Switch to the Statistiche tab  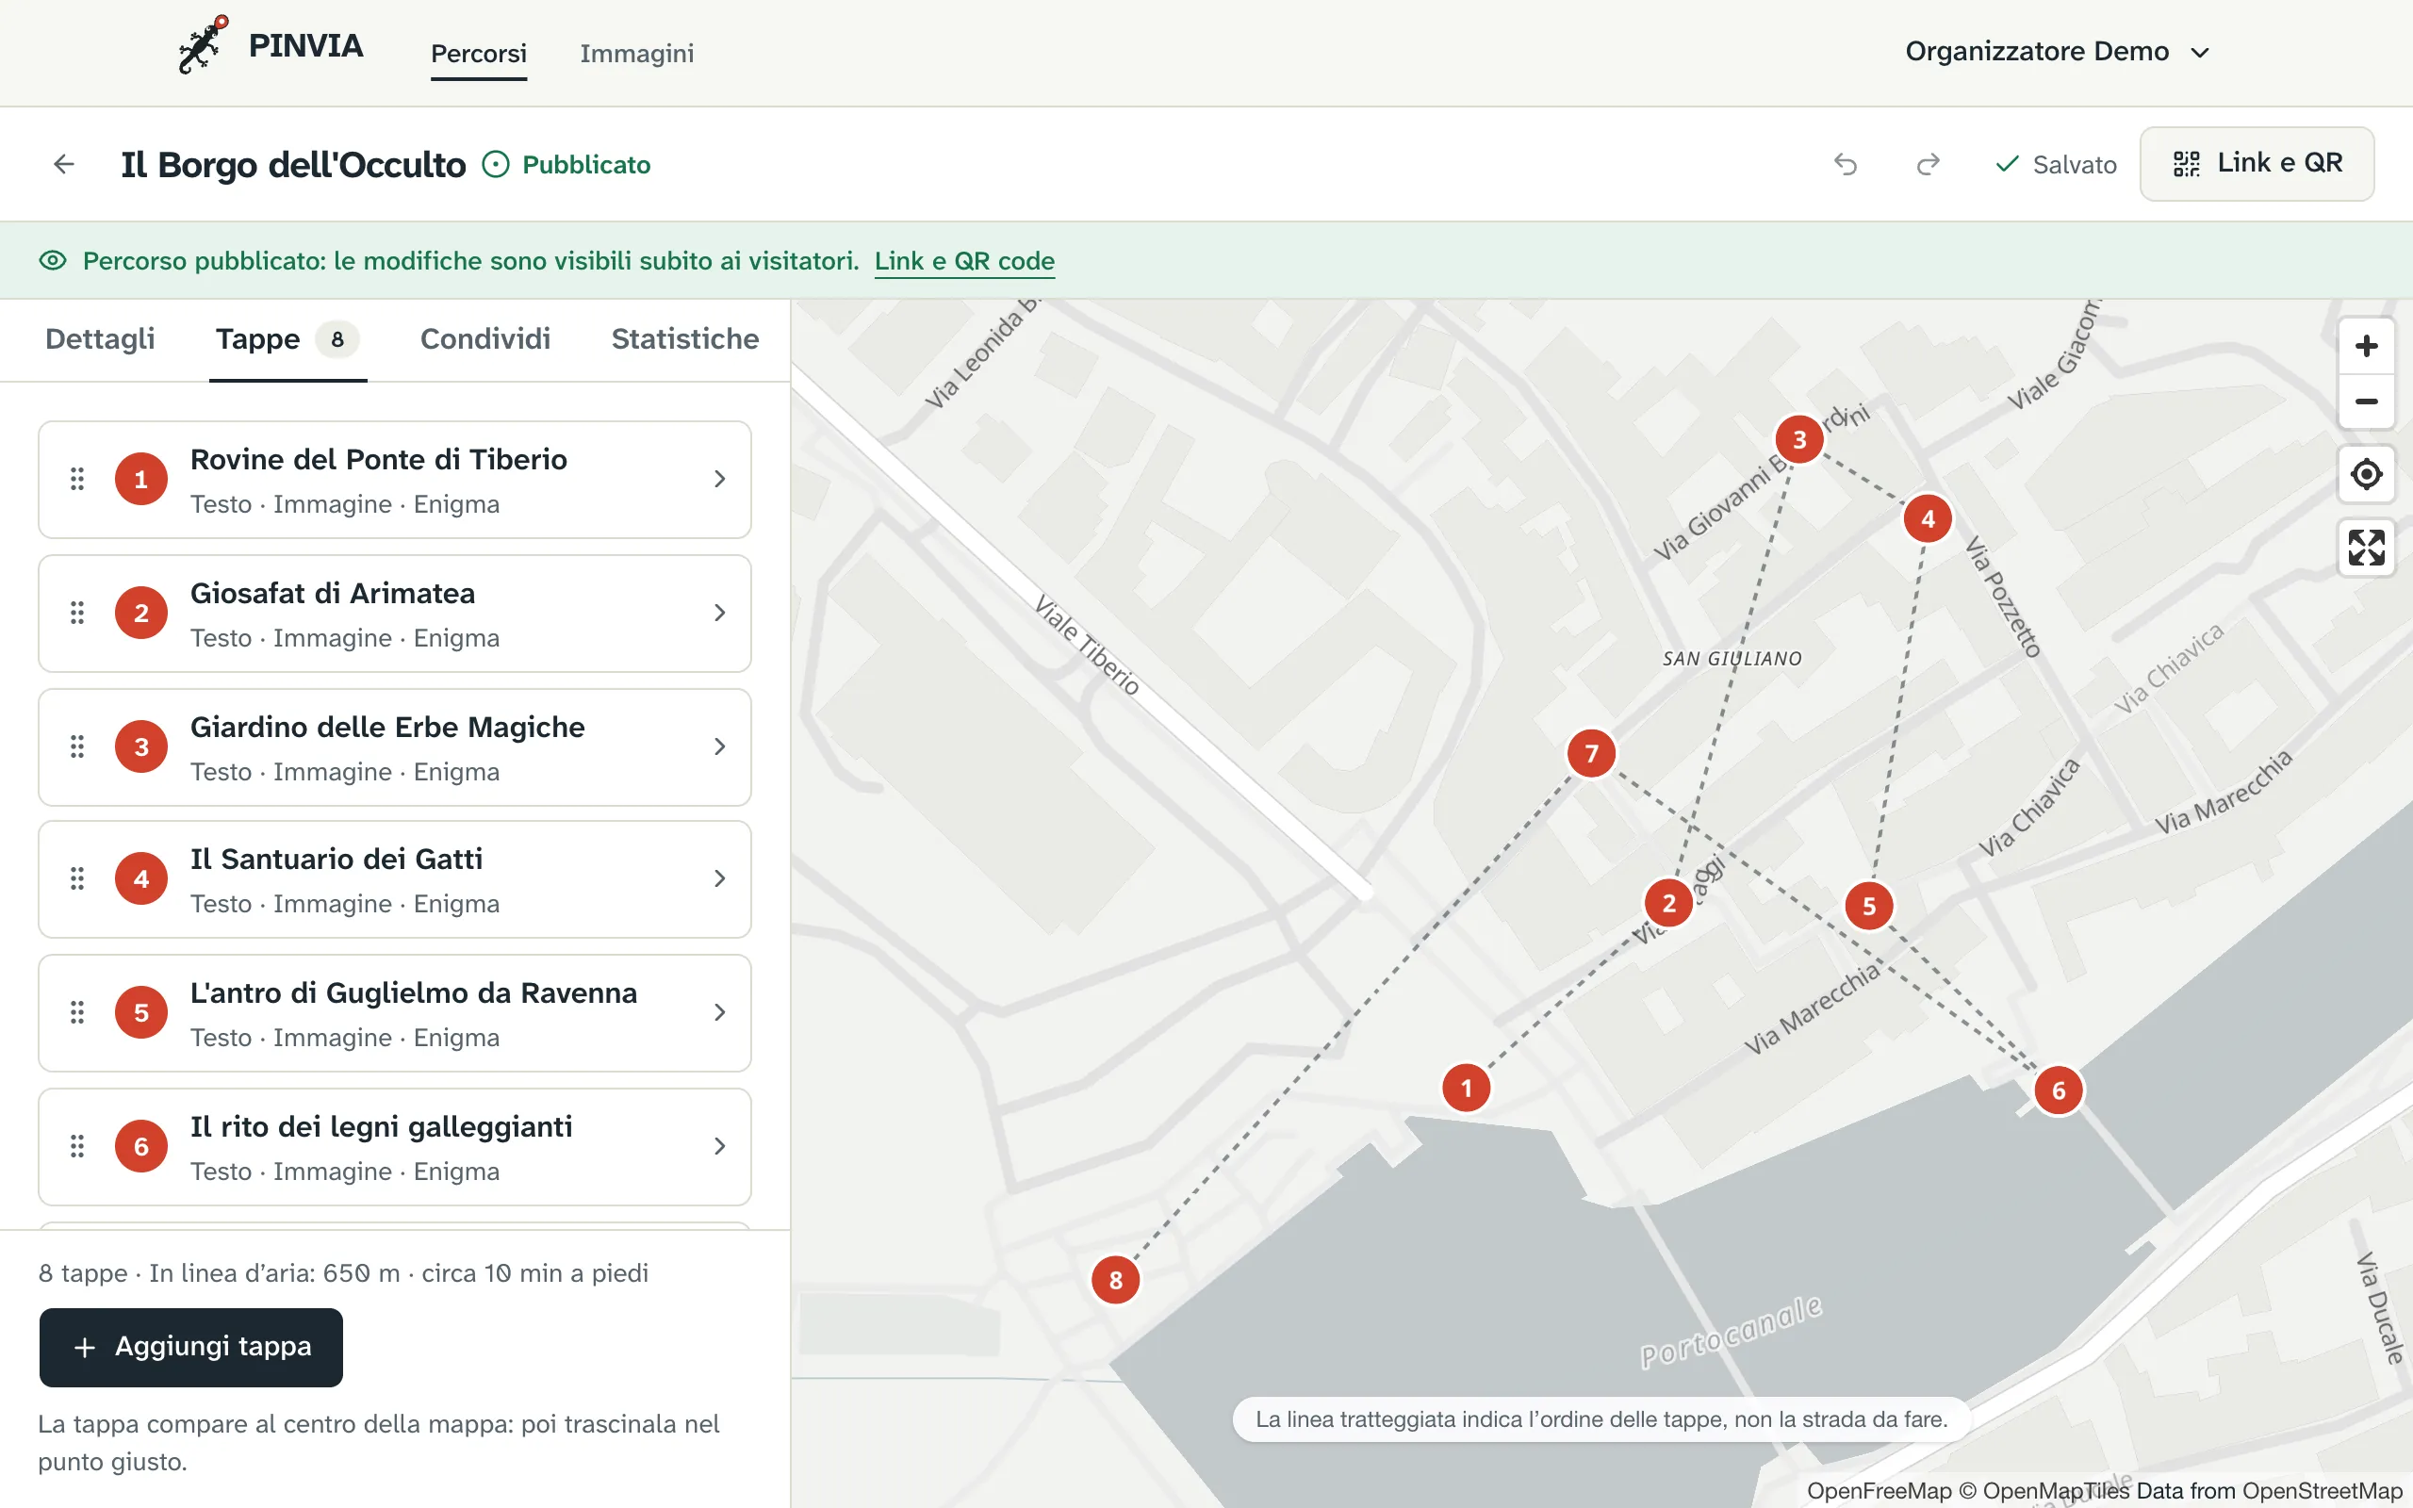[685, 339]
